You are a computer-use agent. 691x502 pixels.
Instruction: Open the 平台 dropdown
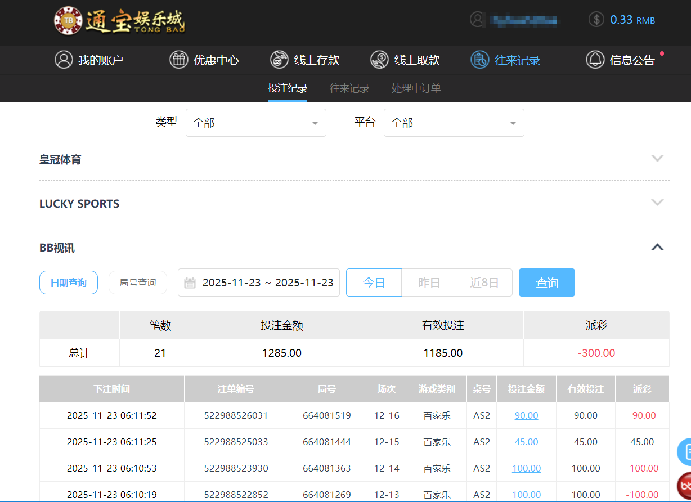(x=454, y=122)
